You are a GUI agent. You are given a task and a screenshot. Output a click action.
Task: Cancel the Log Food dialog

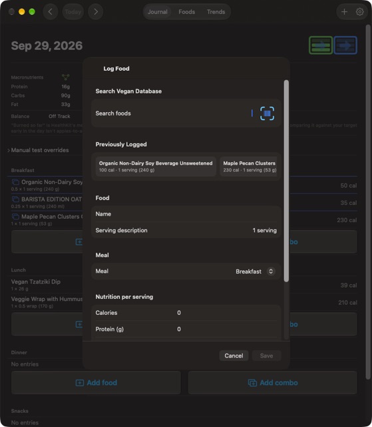234,356
